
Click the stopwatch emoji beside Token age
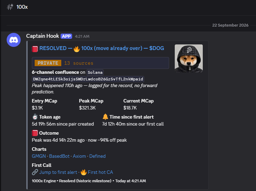(35, 117)
